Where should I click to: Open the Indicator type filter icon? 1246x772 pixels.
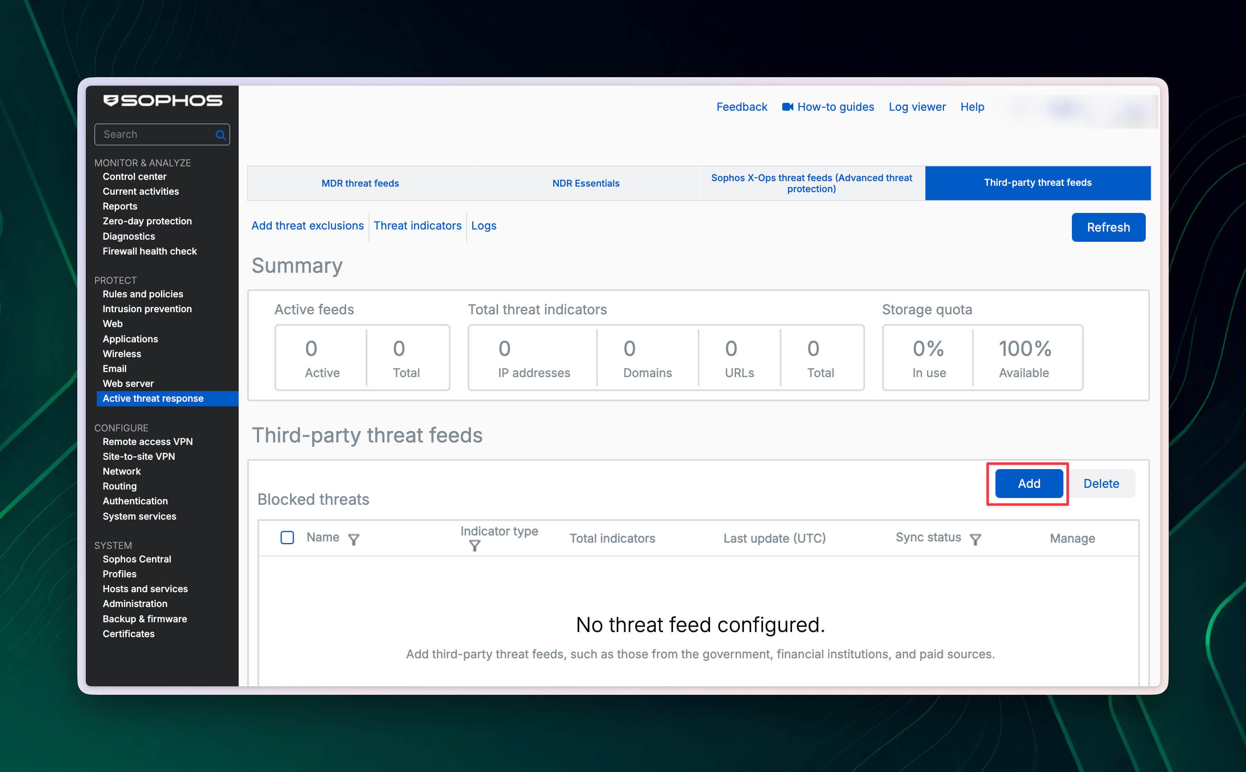tap(475, 546)
